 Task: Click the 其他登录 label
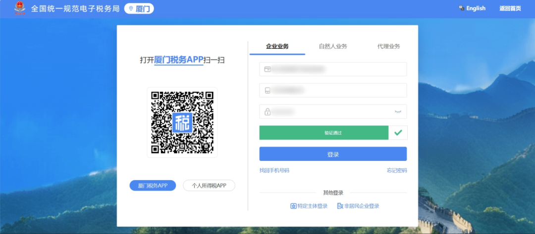tap(333, 193)
